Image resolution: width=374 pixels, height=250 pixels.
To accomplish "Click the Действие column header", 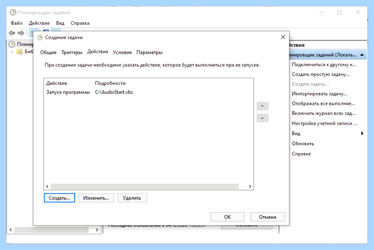I will click(57, 83).
